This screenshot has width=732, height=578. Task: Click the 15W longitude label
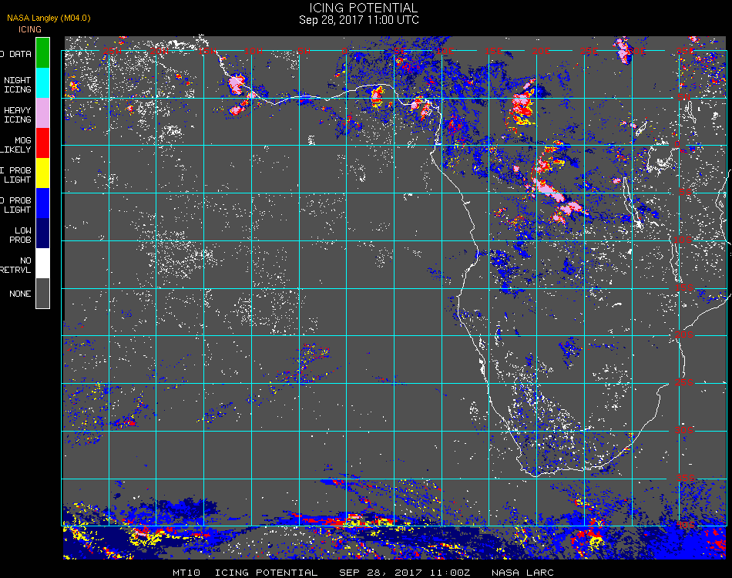coord(207,50)
